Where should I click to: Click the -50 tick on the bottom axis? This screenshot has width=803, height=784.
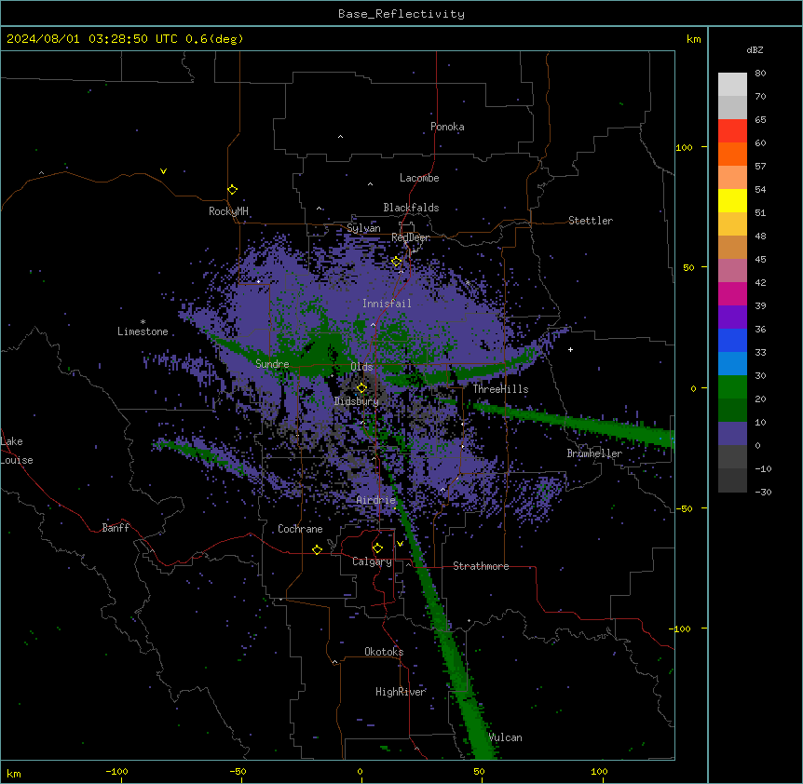click(238, 771)
